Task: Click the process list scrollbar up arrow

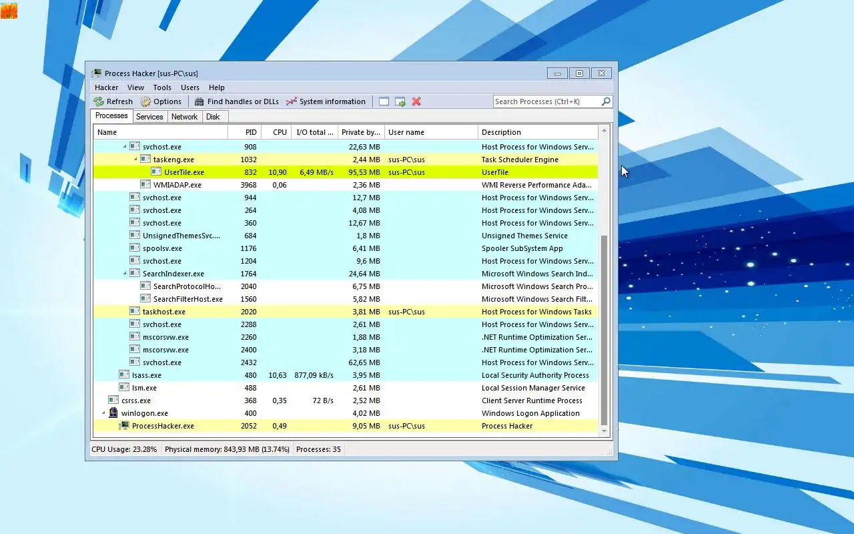Action: point(604,131)
